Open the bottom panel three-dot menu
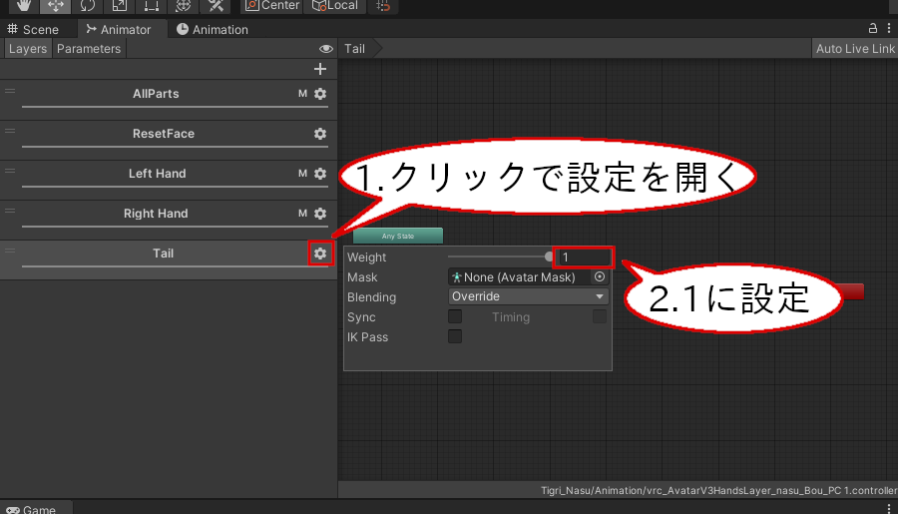 889,508
